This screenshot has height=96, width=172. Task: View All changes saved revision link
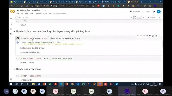point(60,13)
